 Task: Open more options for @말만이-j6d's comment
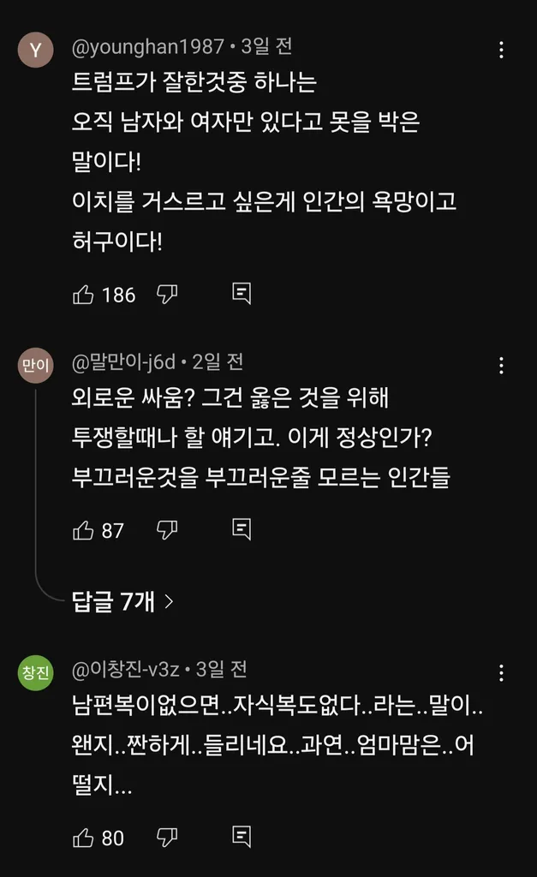point(501,366)
